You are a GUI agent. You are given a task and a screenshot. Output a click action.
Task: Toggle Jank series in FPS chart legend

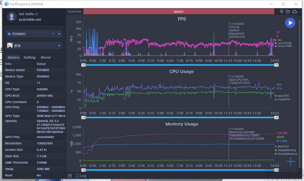(x=283, y=43)
